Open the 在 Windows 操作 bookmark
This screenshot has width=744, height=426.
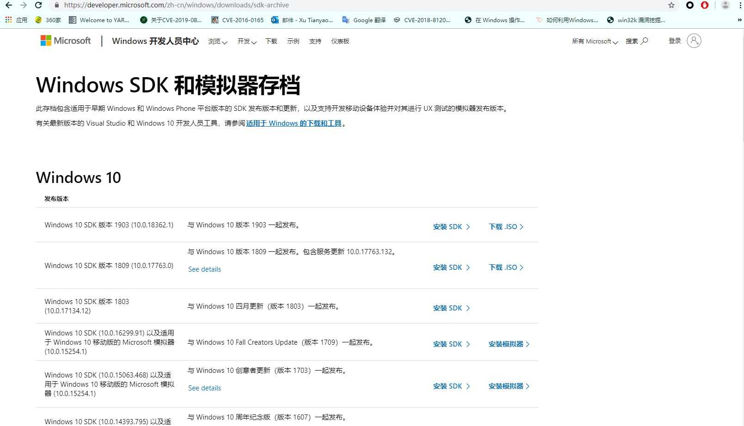coord(494,20)
